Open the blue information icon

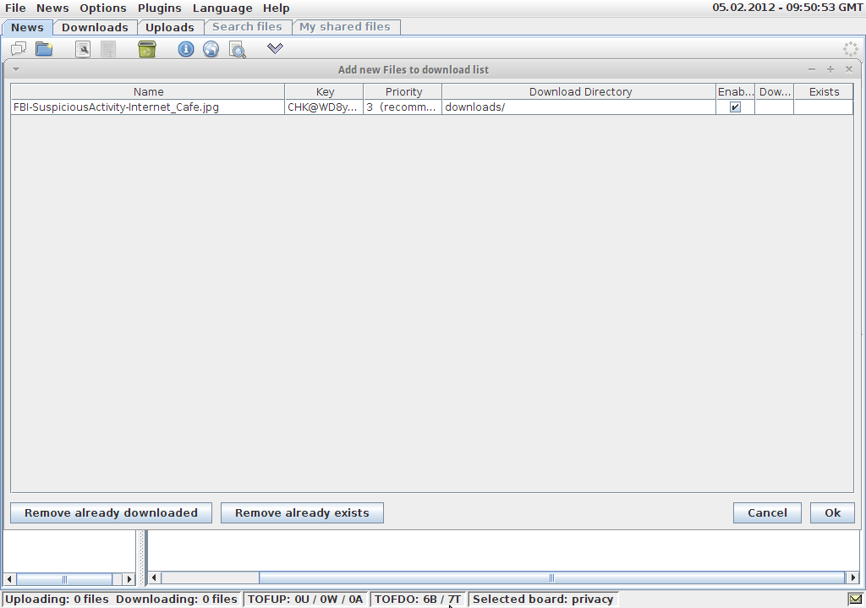(186, 49)
